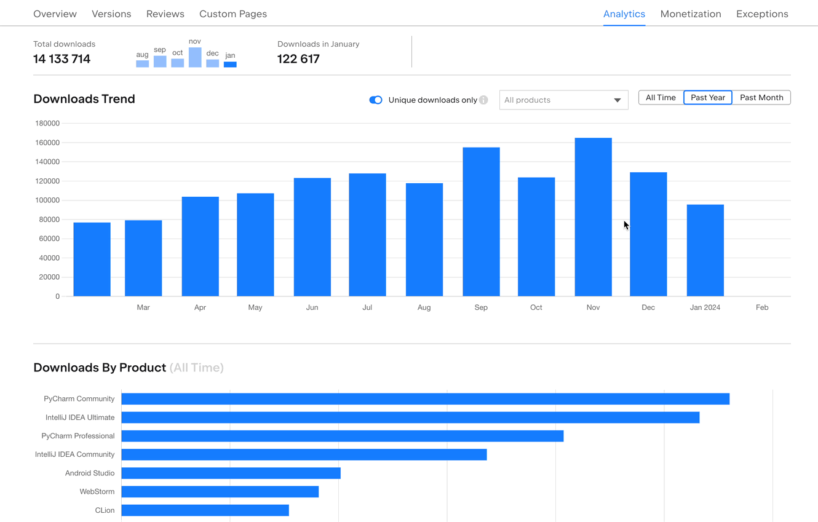Screen dimensions: 818x522
Task: Open the Custom Pages tab
Action: point(233,14)
